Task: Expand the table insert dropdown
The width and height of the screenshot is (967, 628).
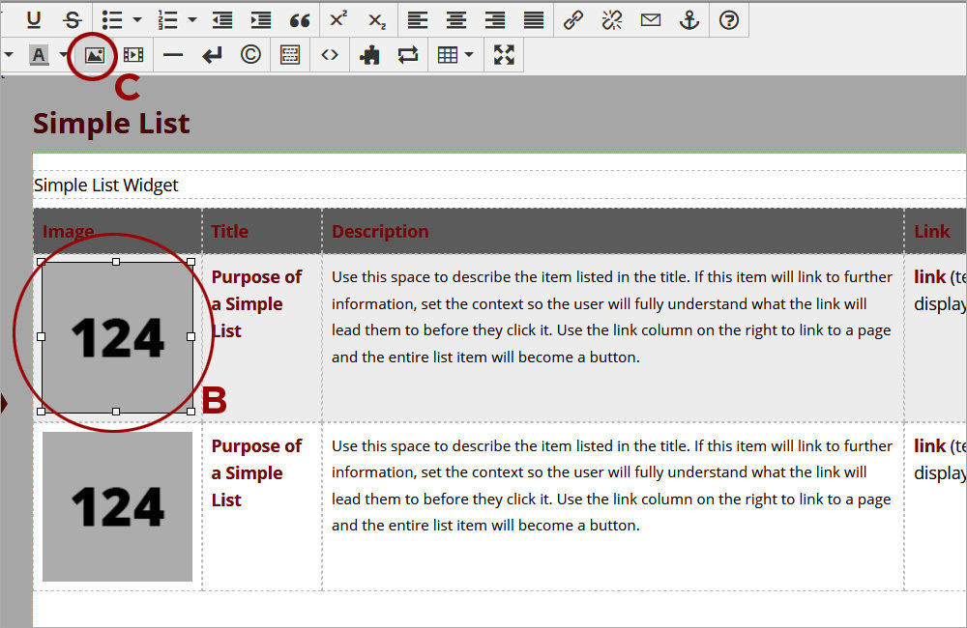Action: coord(469,55)
